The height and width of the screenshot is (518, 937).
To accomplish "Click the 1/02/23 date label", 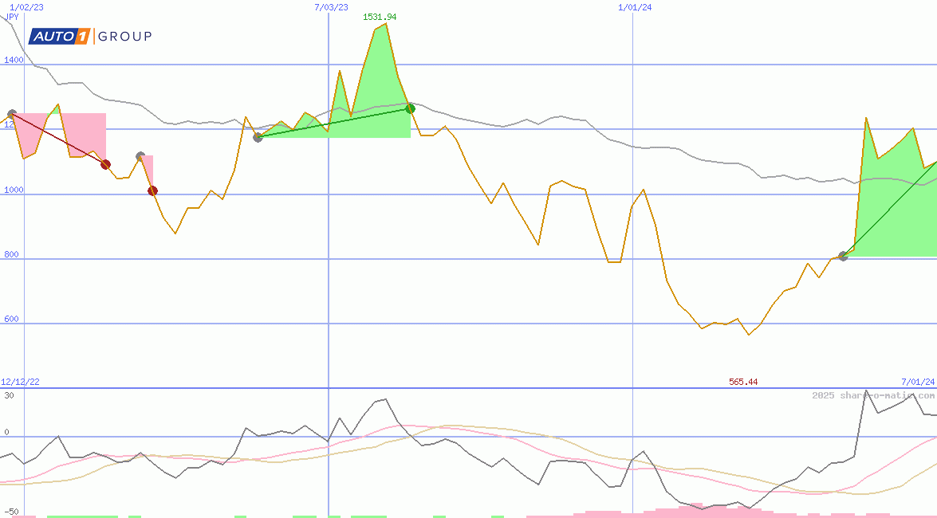I will 26,7.
